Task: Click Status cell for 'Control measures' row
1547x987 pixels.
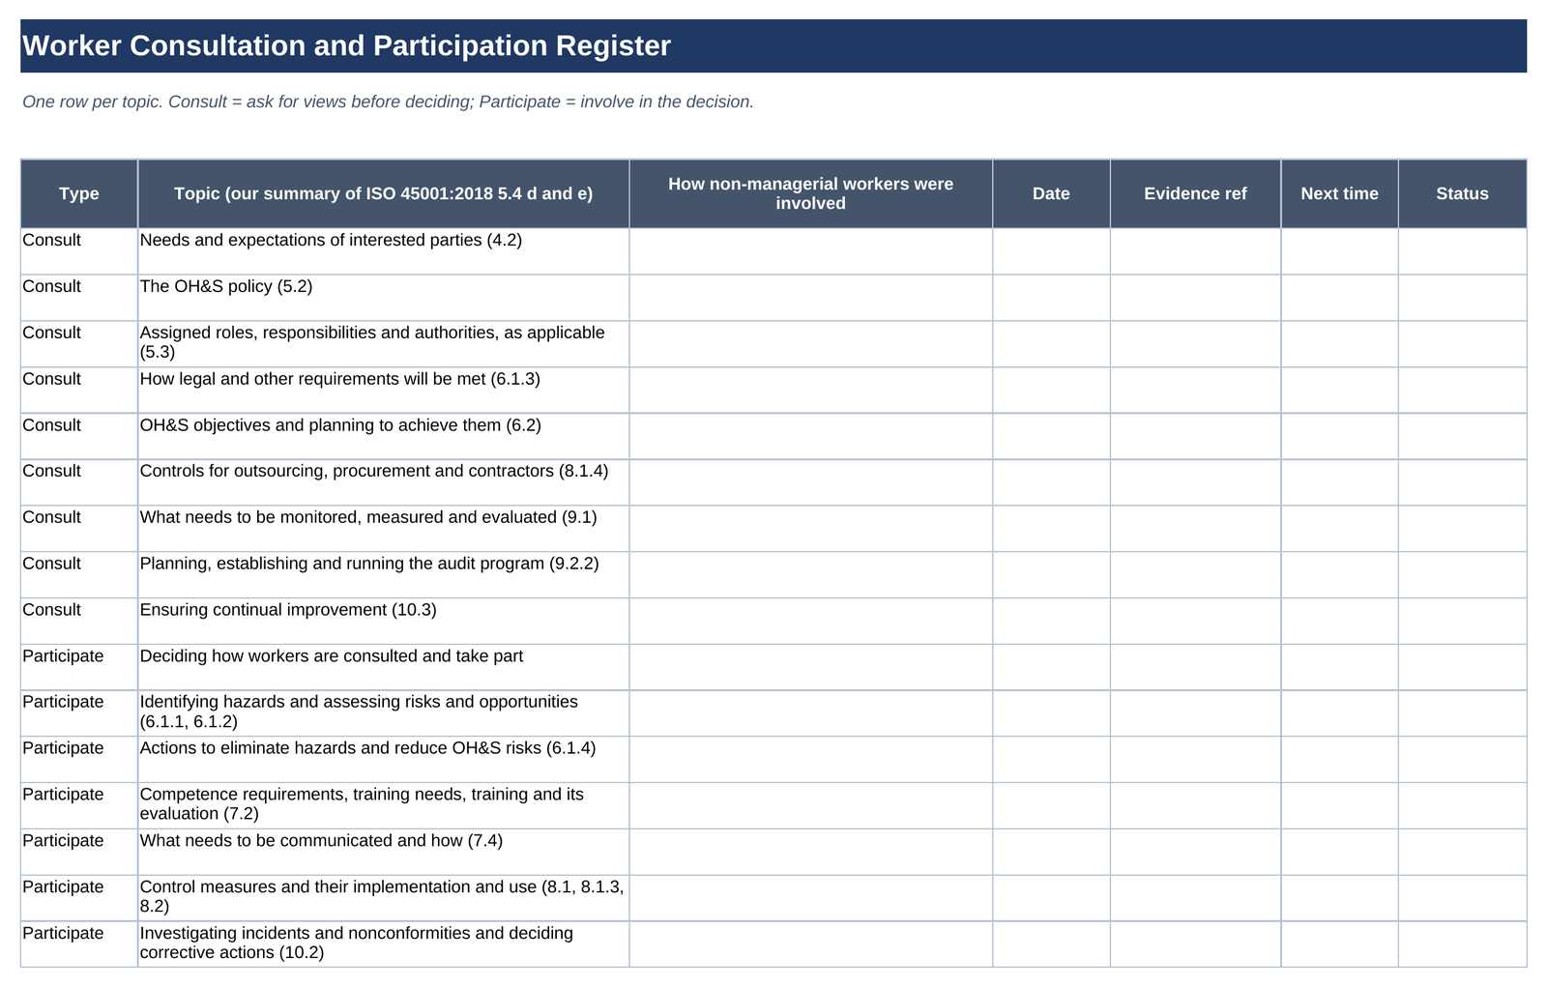Action: pos(1462,898)
